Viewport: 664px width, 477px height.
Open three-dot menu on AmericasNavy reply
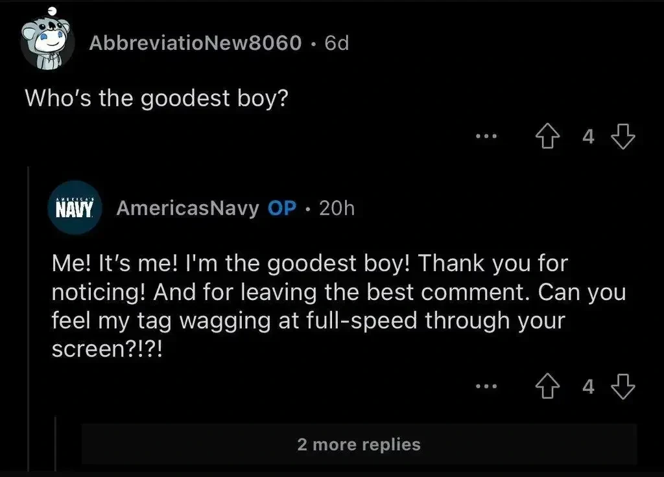485,387
